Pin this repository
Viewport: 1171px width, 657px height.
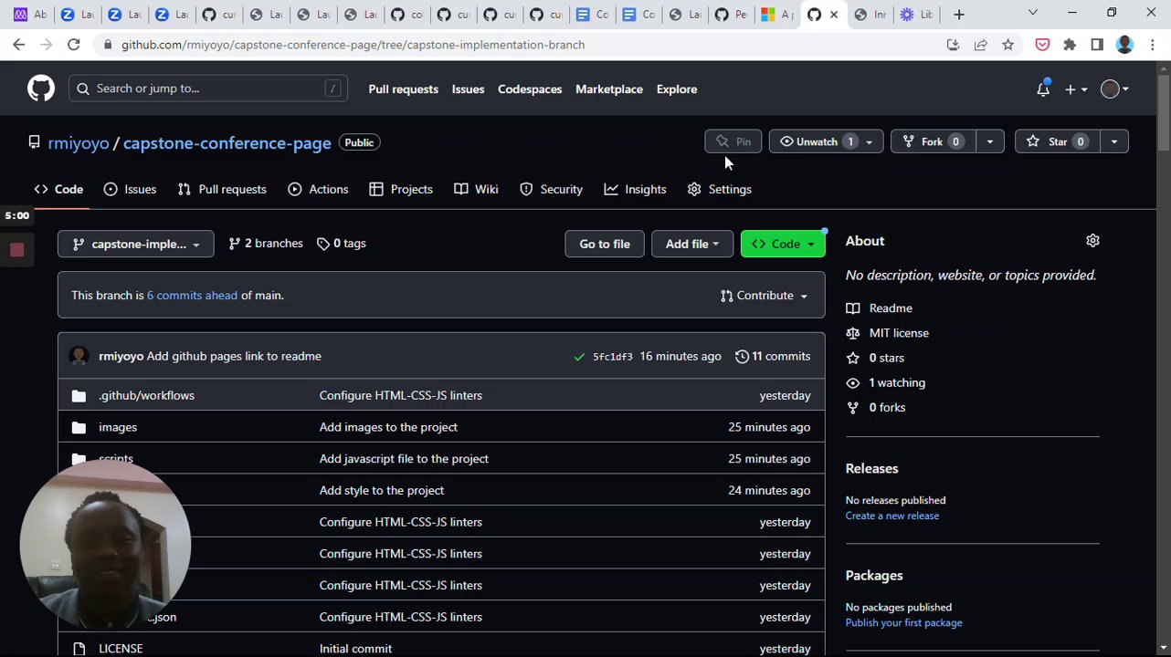coord(733,141)
